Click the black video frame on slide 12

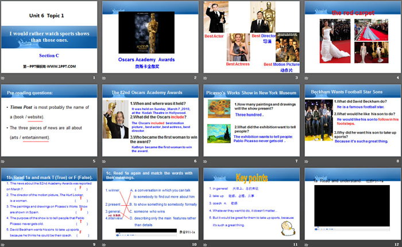[352, 206]
